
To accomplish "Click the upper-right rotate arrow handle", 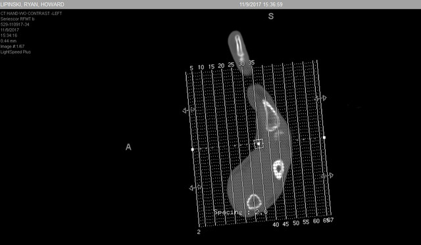I will pyautogui.click(x=320, y=99).
